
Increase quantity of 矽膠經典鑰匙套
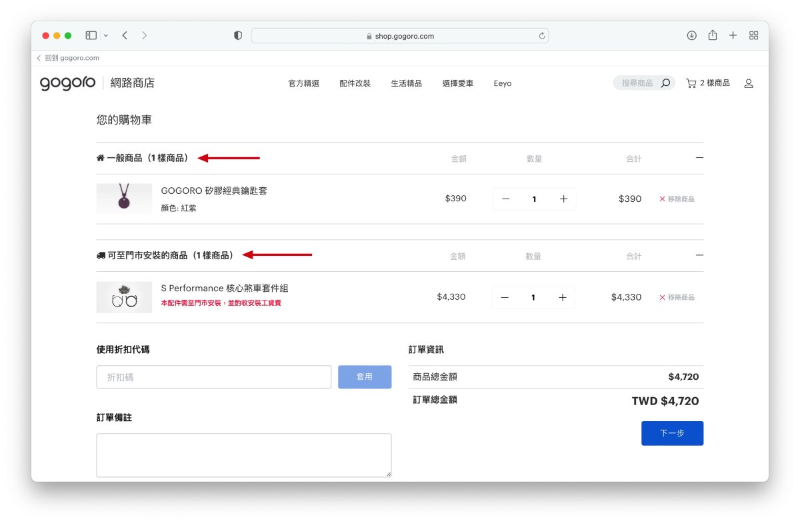[563, 199]
